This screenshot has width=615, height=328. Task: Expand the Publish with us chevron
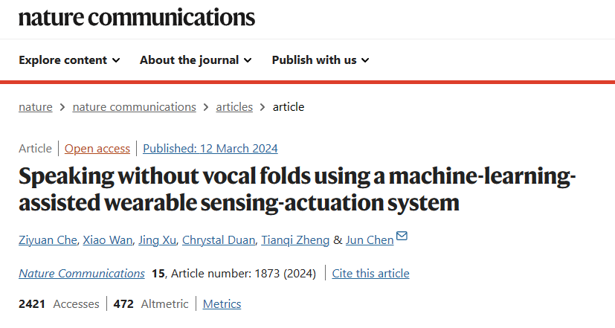[365, 60]
